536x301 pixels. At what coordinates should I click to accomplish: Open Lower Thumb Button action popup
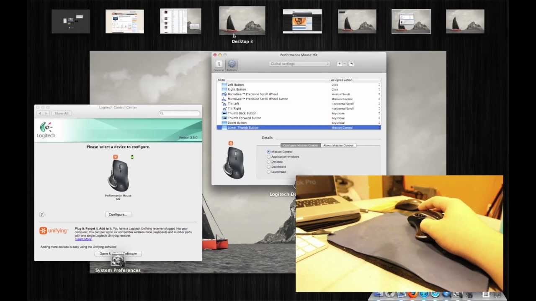point(379,128)
